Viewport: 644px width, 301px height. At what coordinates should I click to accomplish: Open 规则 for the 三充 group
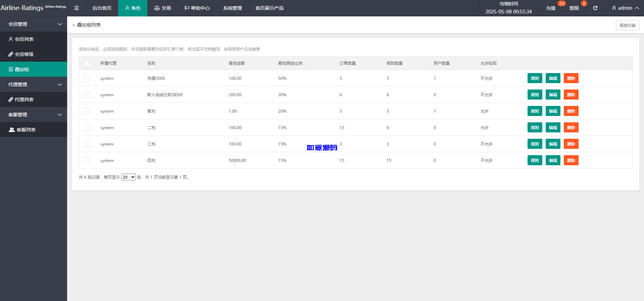(535, 144)
